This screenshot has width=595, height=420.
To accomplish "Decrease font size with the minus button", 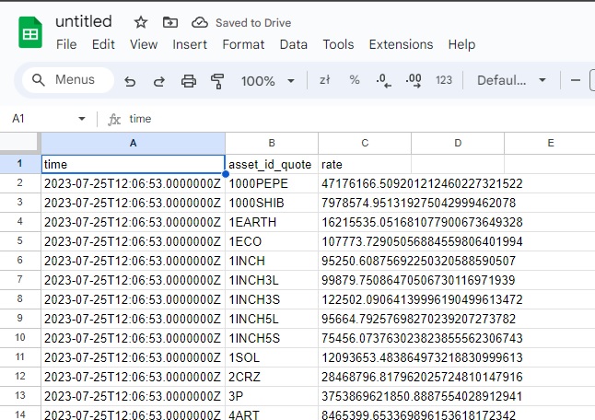I will [x=576, y=80].
